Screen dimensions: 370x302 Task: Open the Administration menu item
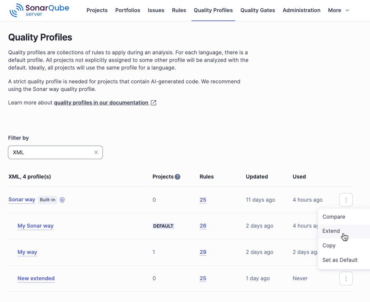(x=301, y=10)
